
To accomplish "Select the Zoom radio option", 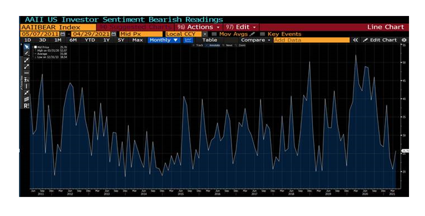I will 241,45.
